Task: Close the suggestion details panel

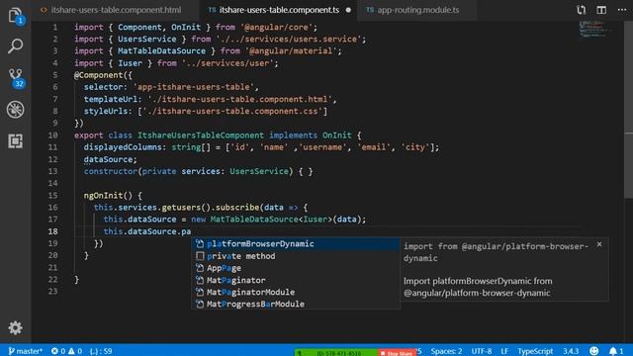Action: pyautogui.click(x=599, y=244)
